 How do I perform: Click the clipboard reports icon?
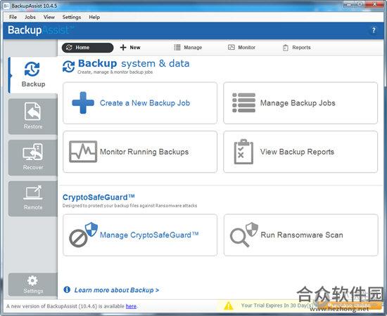coord(243,152)
